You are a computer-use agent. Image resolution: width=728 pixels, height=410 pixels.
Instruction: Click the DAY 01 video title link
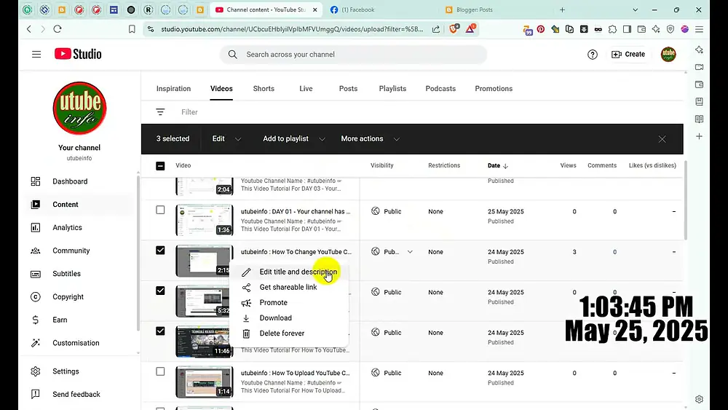point(296,212)
